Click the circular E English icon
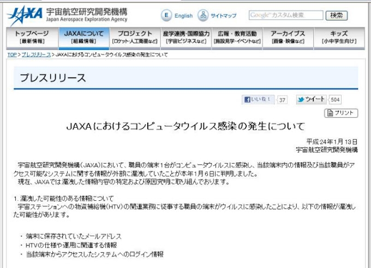 coord(166,15)
